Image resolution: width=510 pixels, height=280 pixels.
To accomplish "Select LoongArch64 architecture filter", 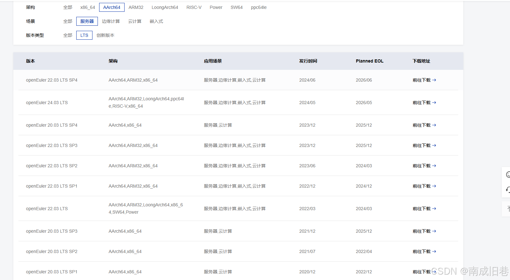I will point(165,7).
